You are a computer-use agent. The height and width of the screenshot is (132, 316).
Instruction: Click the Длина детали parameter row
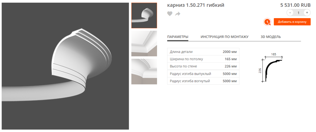pos(203,52)
